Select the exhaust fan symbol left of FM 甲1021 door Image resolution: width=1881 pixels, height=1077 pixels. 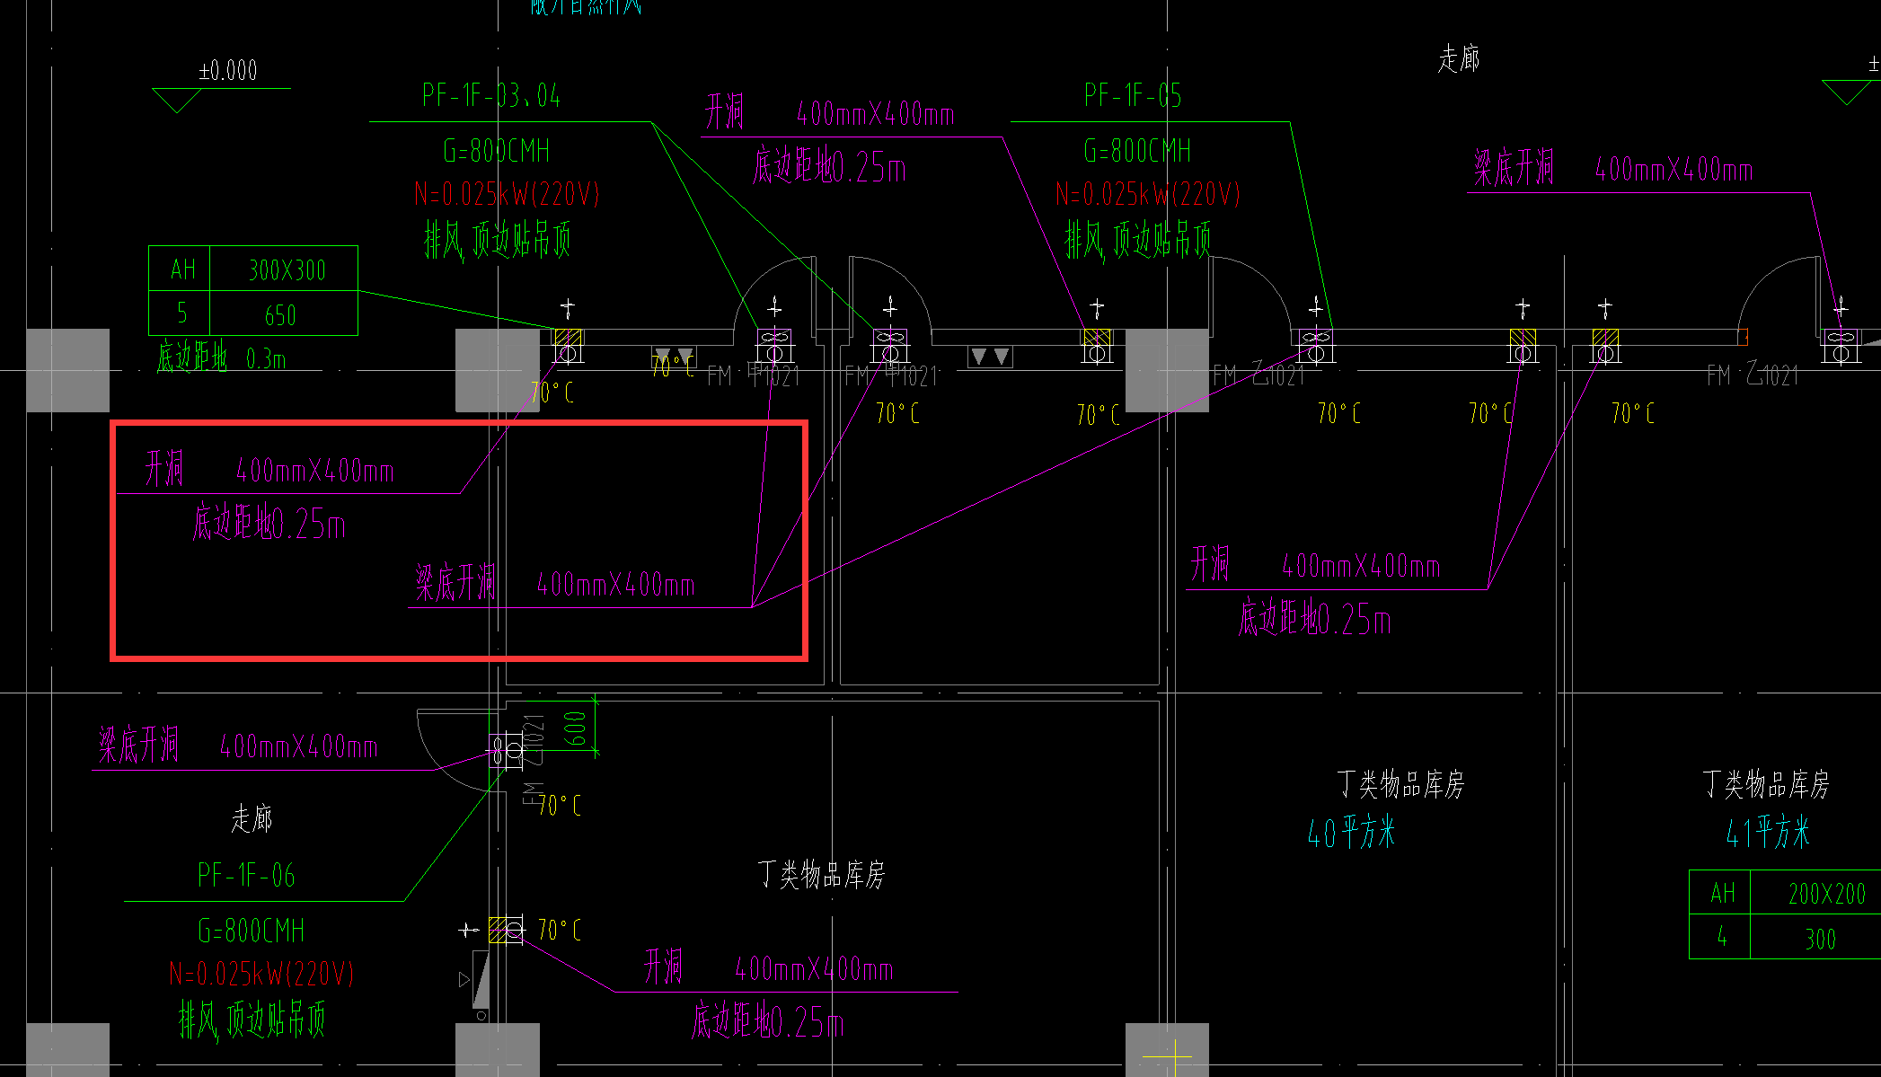(774, 346)
